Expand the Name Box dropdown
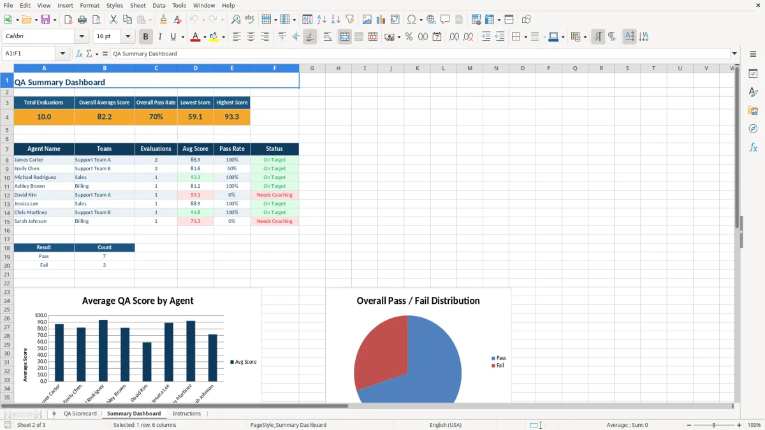This screenshot has width=765, height=430. pyautogui.click(x=62, y=54)
